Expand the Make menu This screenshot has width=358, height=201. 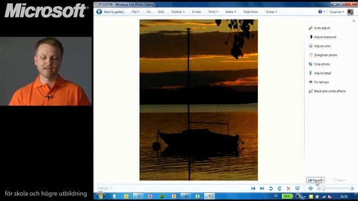pyautogui.click(x=230, y=12)
